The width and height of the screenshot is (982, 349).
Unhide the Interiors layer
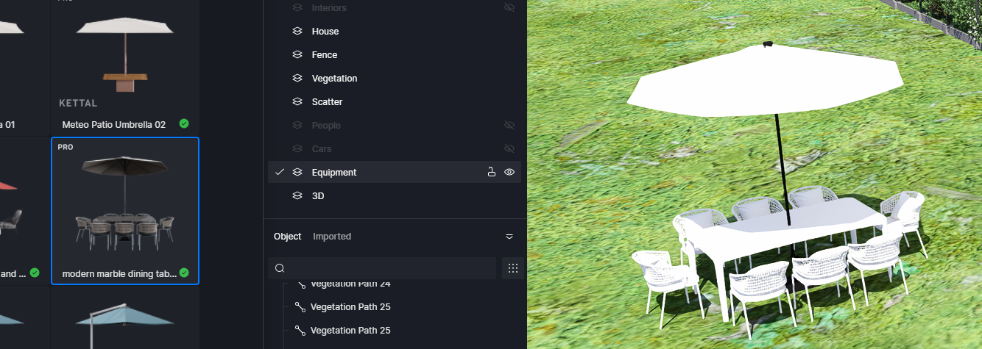coord(509,7)
